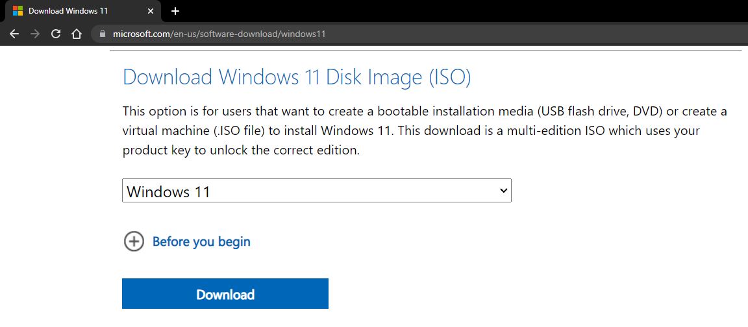The width and height of the screenshot is (748, 327).
Task: Click the blue Download button
Action: pos(225,294)
